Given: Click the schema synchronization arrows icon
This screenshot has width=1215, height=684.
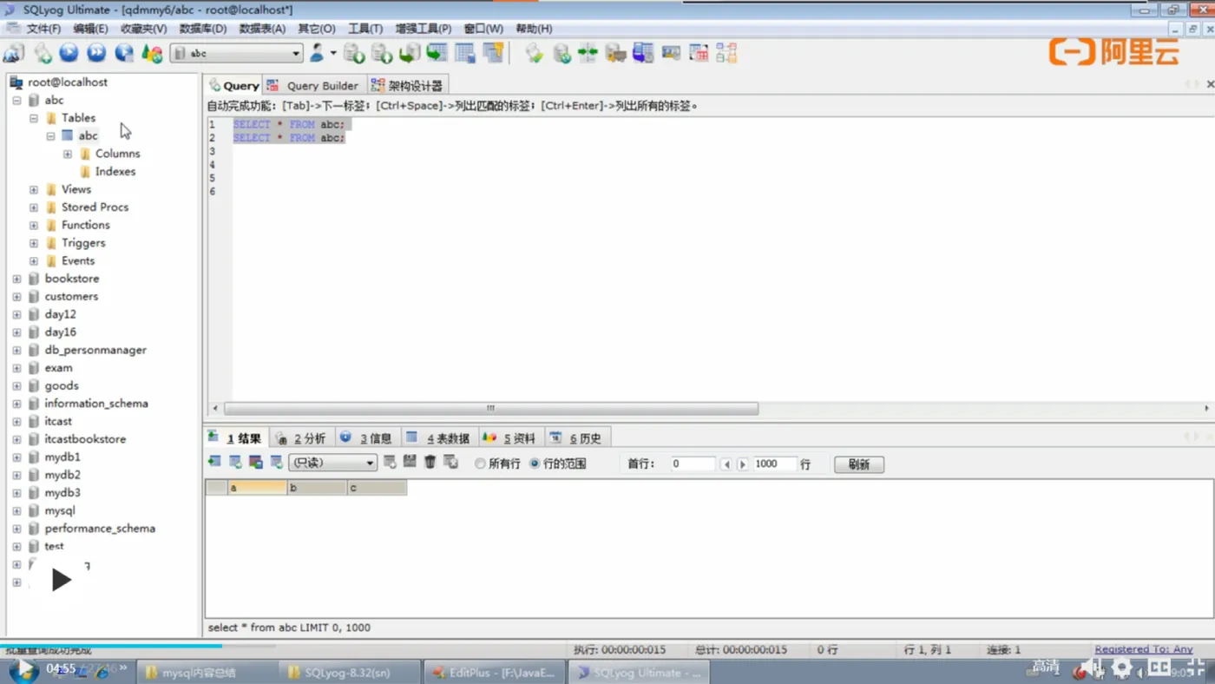Looking at the screenshot, I should [588, 54].
